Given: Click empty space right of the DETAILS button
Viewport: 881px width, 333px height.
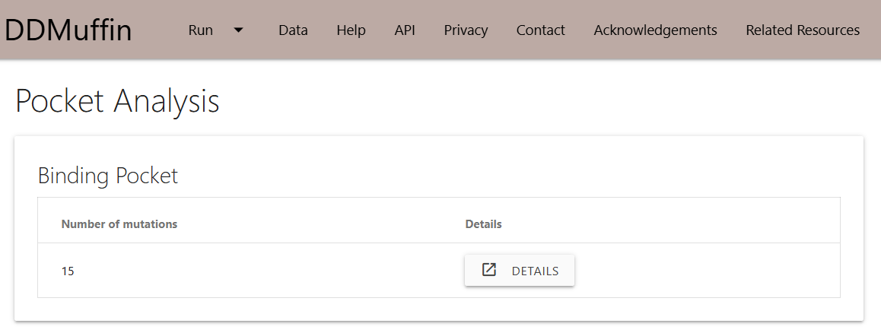Looking at the screenshot, I should coord(700,271).
